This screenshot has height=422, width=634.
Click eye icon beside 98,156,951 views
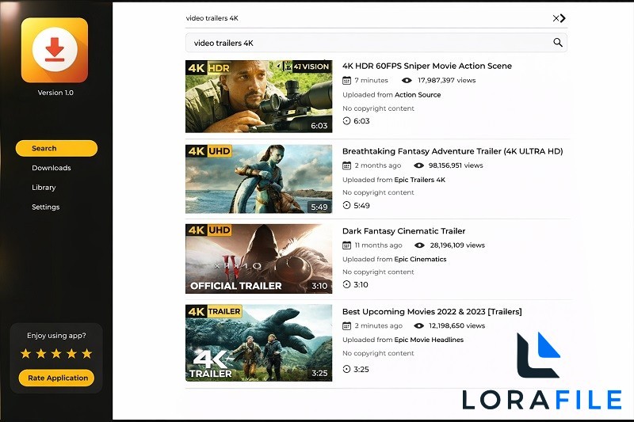[x=418, y=165]
